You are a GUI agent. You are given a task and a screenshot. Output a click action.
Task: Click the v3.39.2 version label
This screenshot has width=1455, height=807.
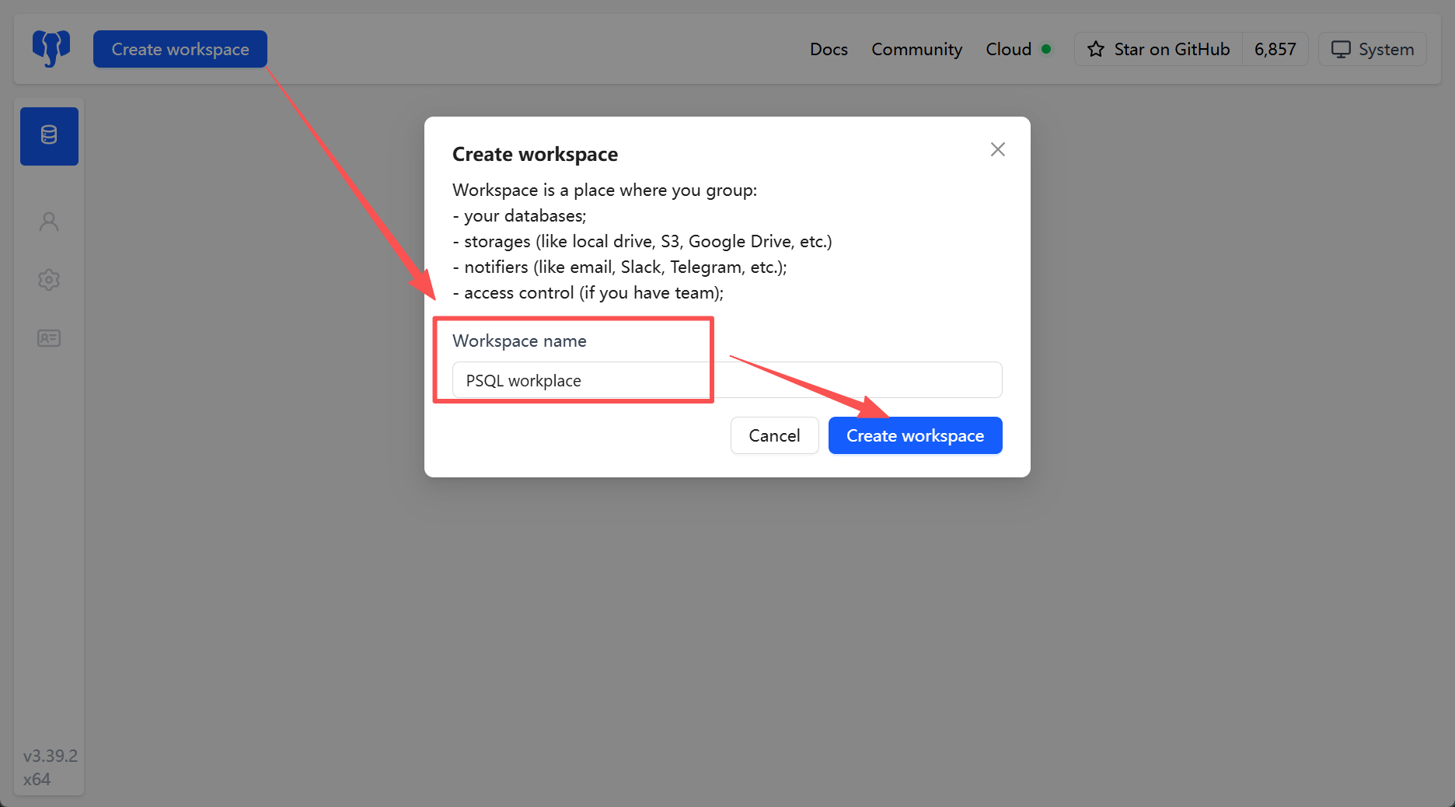tap(51, 756)
